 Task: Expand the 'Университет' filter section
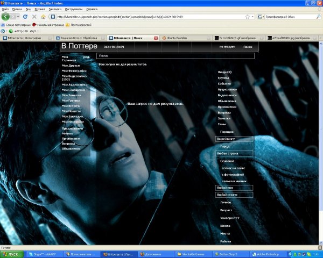(x=229, y=218)
